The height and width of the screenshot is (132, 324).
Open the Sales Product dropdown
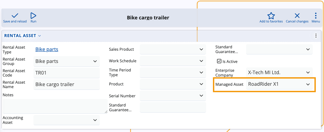[x=173, y=49]
